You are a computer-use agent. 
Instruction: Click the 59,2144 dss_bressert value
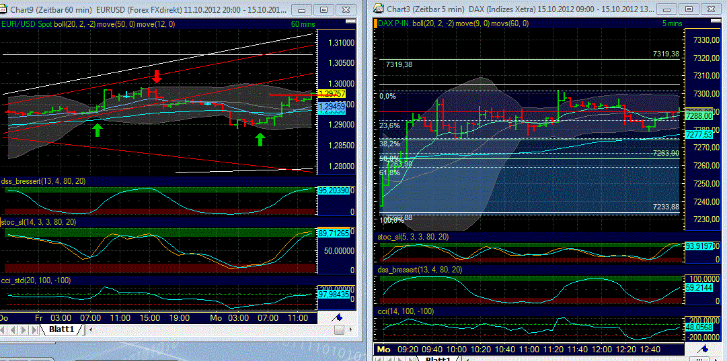(699, 287)
